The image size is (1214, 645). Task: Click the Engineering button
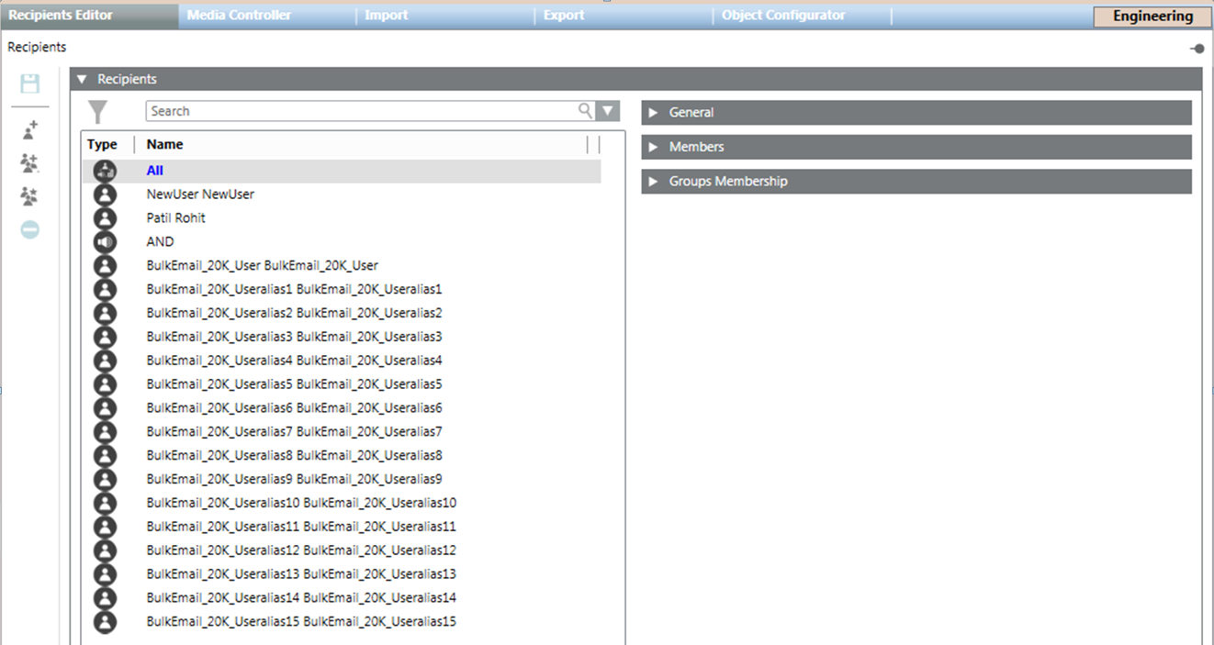[1152, 17]
